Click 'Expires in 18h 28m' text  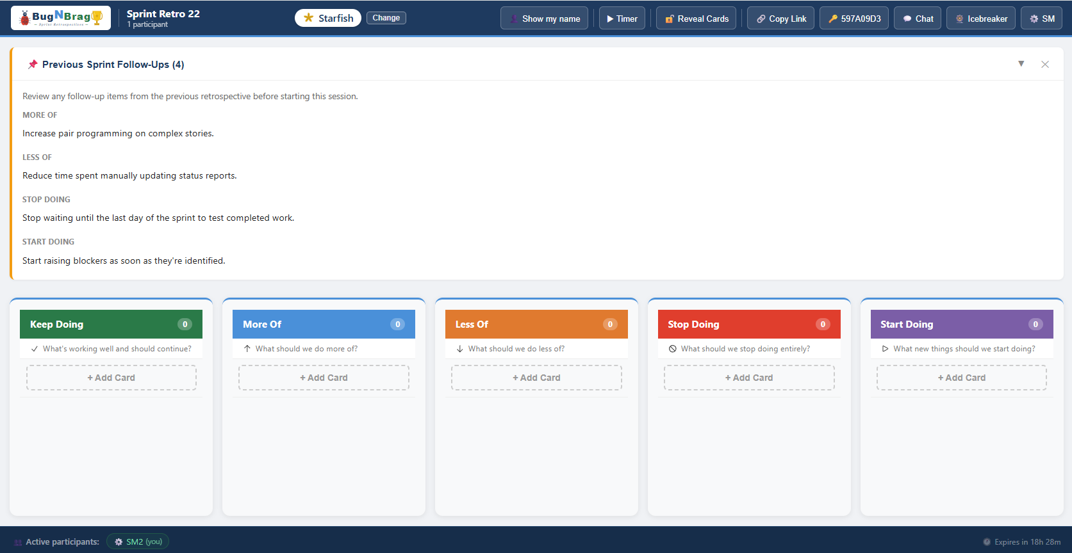click(1027, 542)
